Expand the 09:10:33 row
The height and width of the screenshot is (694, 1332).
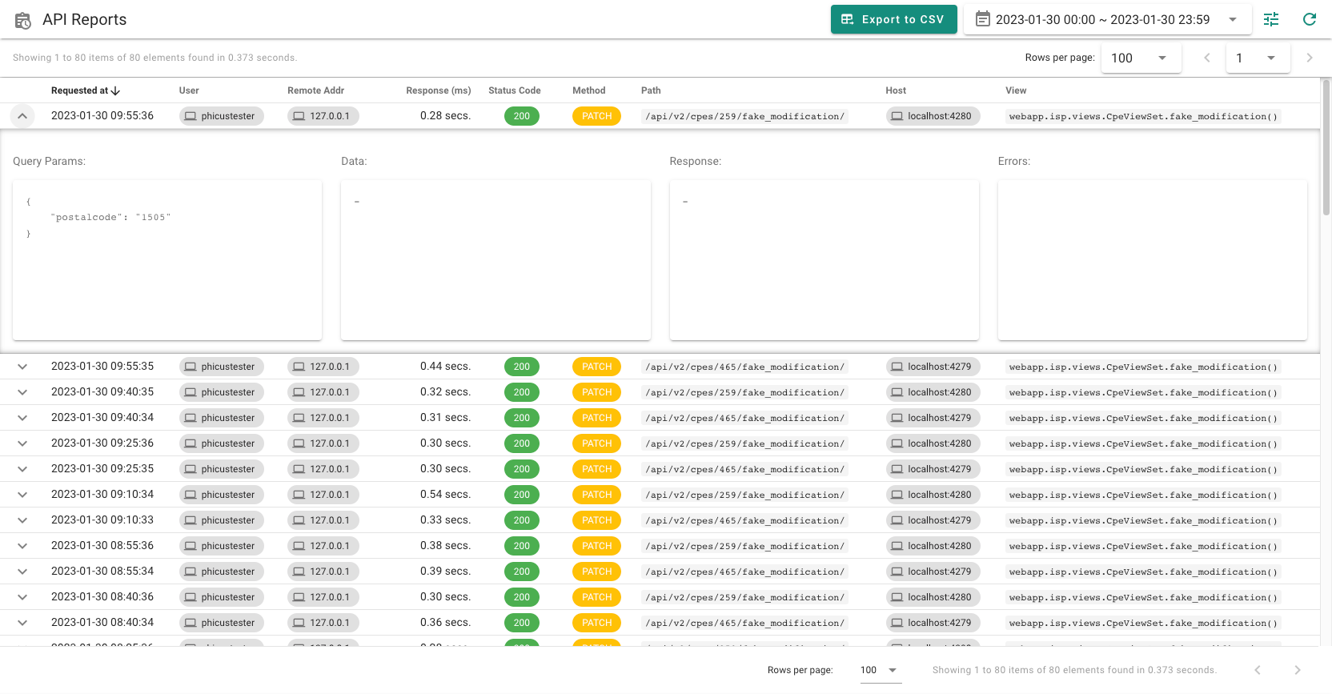click(x=22, y=520)
